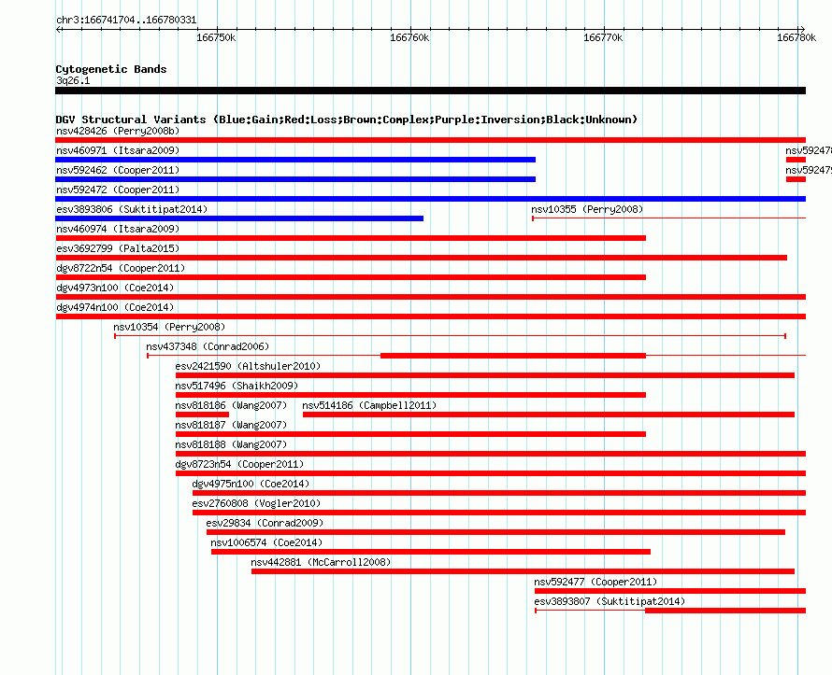The image size is (832, 675).
Task: Click esv29834 (Conrad2009) red bar
Action: (x=495, y=532)
